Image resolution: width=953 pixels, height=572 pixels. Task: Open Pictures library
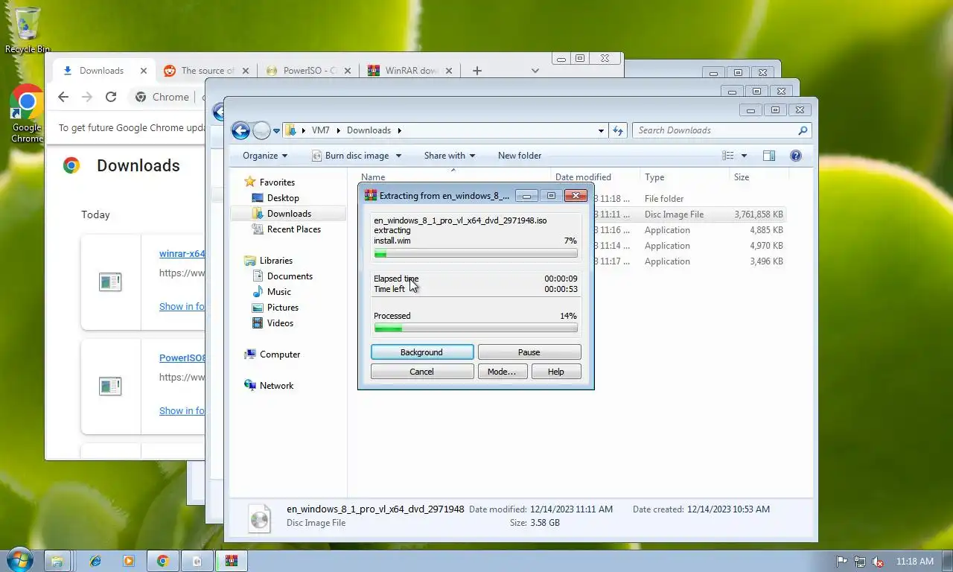(x=282, y=308)
